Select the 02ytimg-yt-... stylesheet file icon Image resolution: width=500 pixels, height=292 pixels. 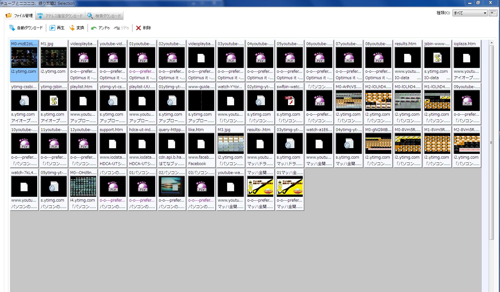click(260, 101)
